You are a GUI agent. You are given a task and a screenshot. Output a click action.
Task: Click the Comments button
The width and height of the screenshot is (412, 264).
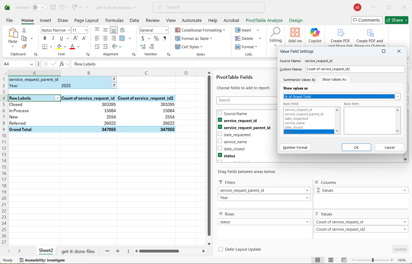367,20
